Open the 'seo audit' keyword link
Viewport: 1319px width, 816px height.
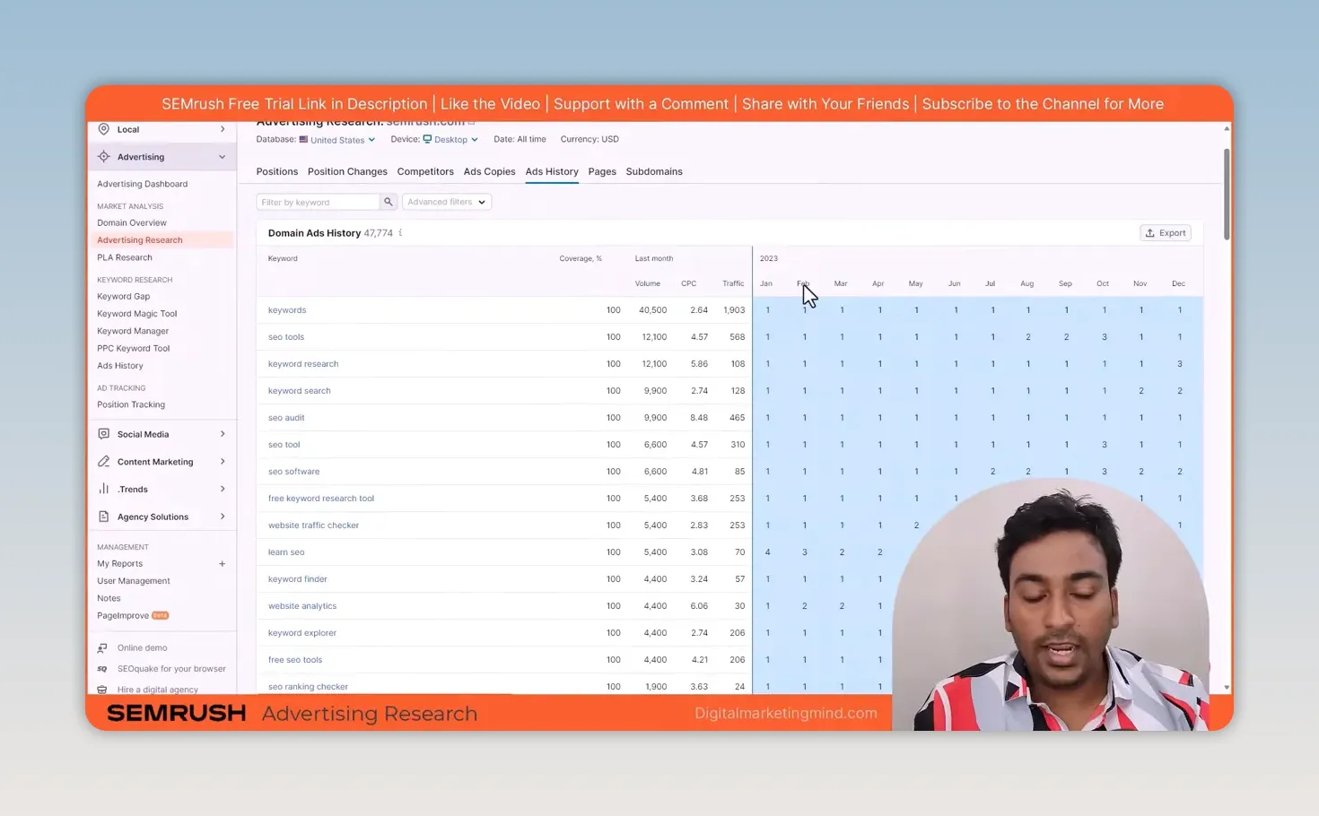[x=286, y=418]
